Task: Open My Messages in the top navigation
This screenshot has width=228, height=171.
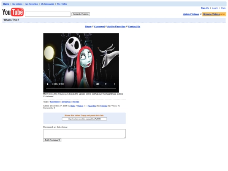Action: coord(47,4)
